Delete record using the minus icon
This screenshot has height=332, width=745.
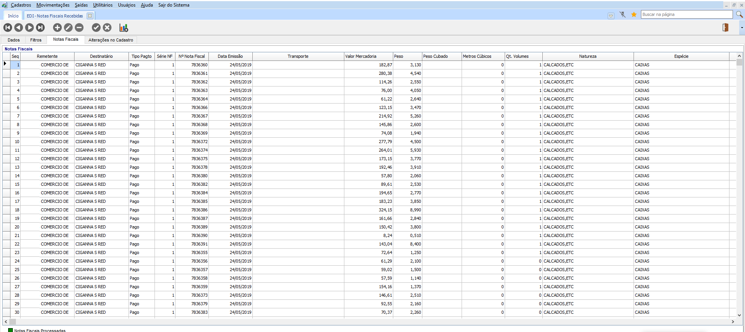pyautogui.click(x=79, y=28)
